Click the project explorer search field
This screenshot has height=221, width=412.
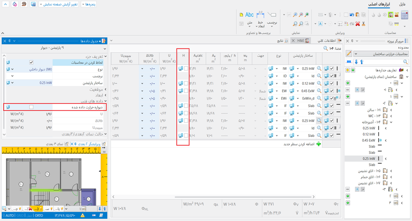[382, 62]
